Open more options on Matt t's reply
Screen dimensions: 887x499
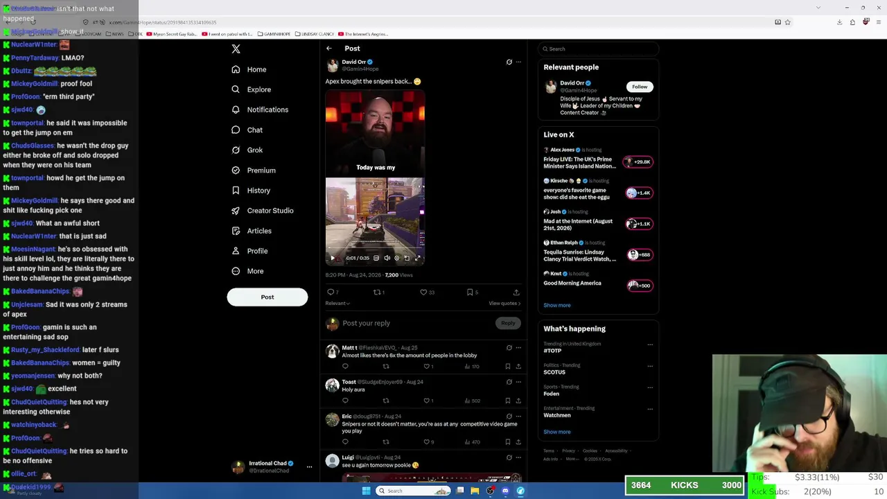pyautogui.click(x=518, y=348)
